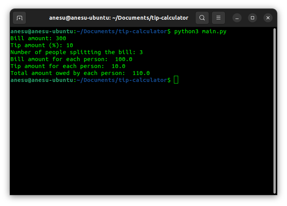
Task: Click the search magnifier icon
Action: [x=202, y=18]
